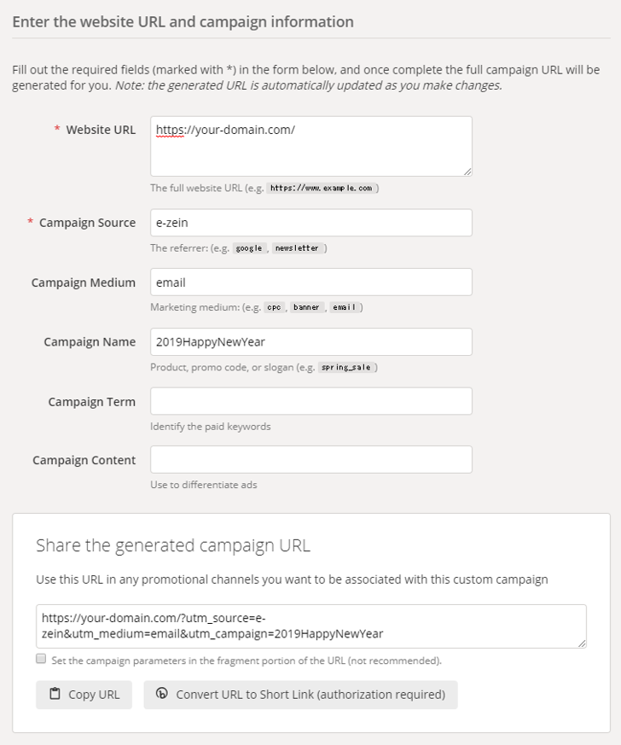Click the Bitly icon on Convert button
Viewport: 621px width, 745px height.
pos(162,695)
